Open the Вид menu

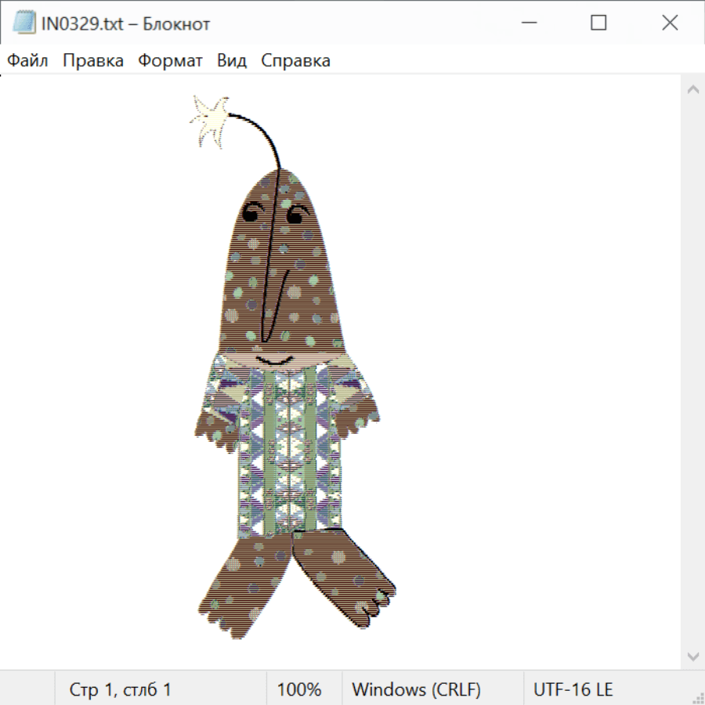(x=232, y=61)
